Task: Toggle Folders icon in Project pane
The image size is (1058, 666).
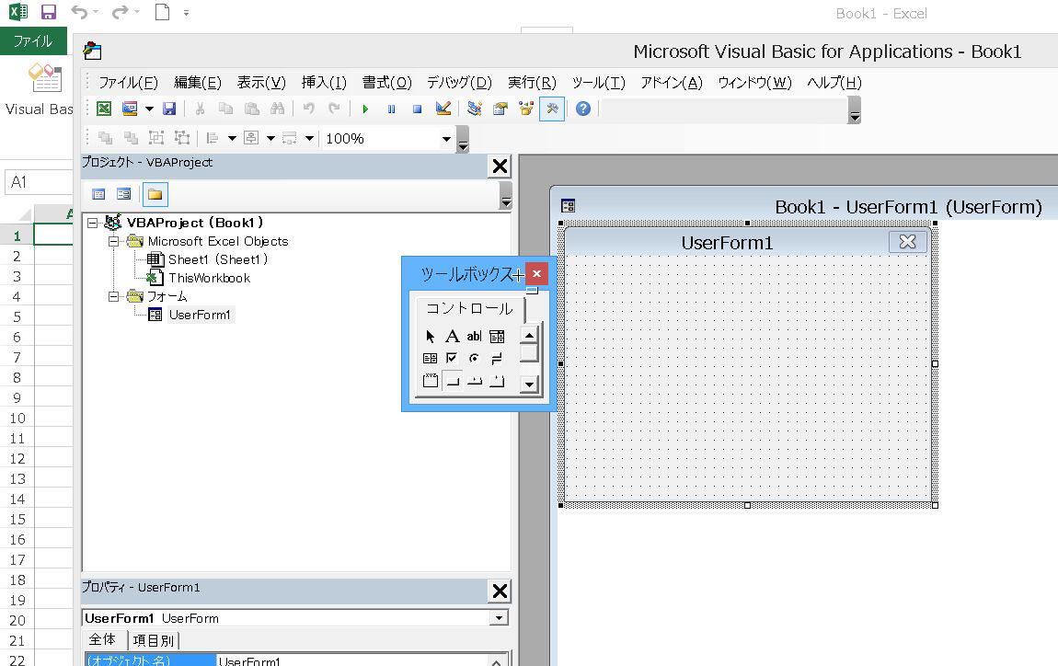Action: (x=155, y=194)
